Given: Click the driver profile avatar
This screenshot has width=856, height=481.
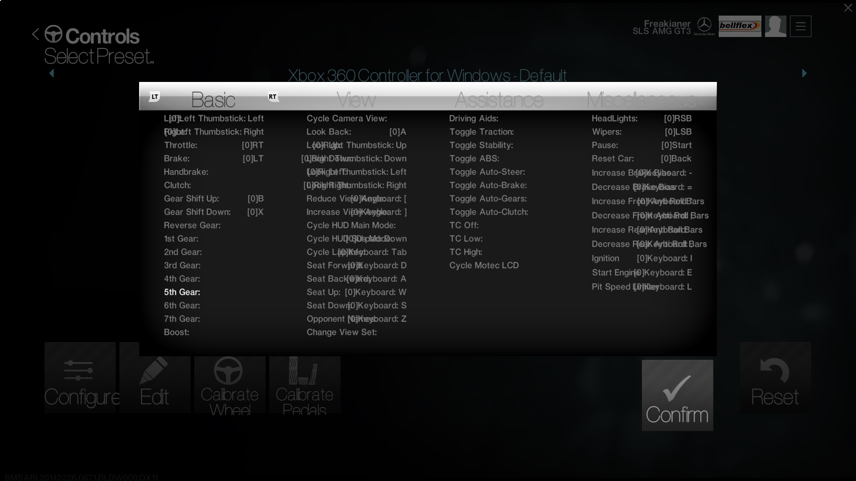Looking at the screenshot, I should [x=775, y=26].
